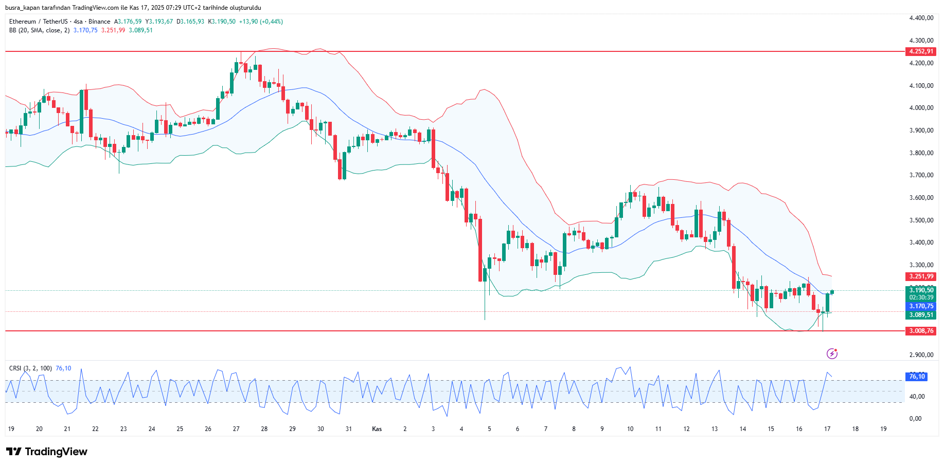Image resolution: width=944 pixels, height=467 pixels.
Task: Click the 02:30:39 candle countdown timer
Action: click(x=921, y=297)
